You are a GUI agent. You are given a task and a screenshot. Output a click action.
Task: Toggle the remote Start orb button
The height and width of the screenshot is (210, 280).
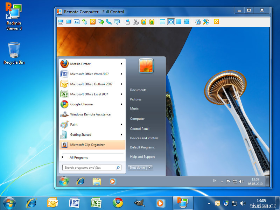click(64, 181)
